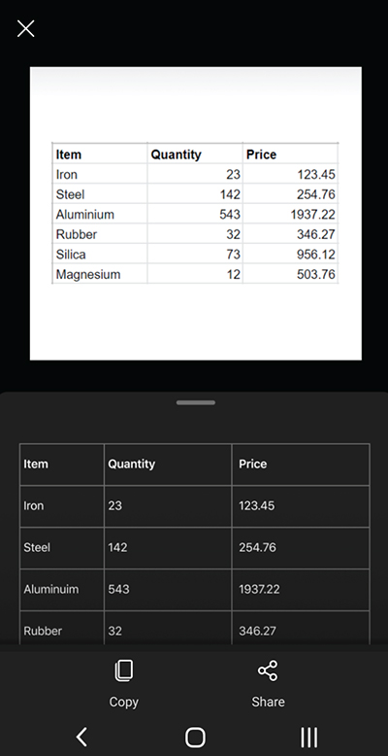Image resolution: width=388 pixels, height=756 pixels.
Task: Go back with the navigation arrow
Action: [x=81, y=737]
